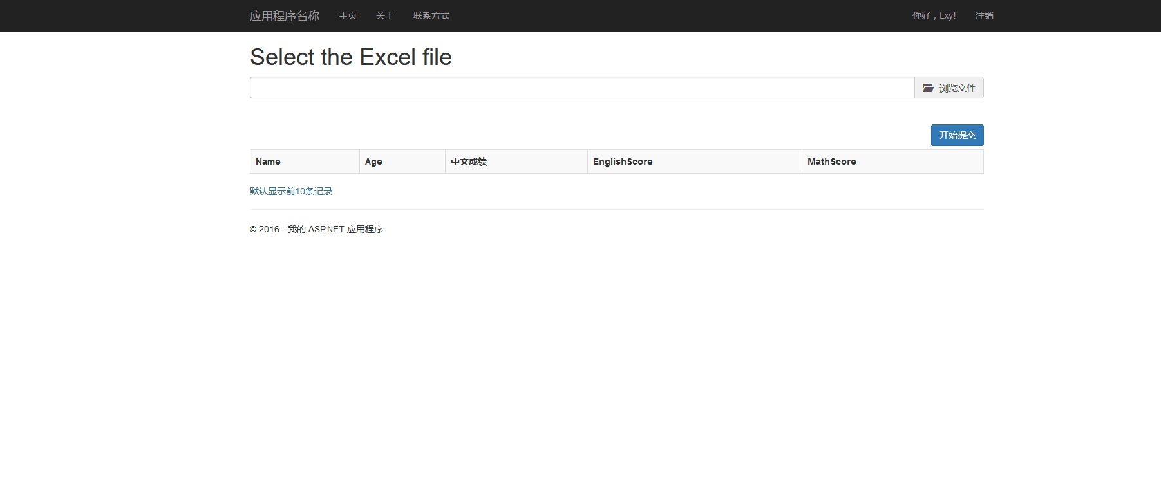Click the Select the Excel file heading
1161x502 pixels.
(350, 57)
